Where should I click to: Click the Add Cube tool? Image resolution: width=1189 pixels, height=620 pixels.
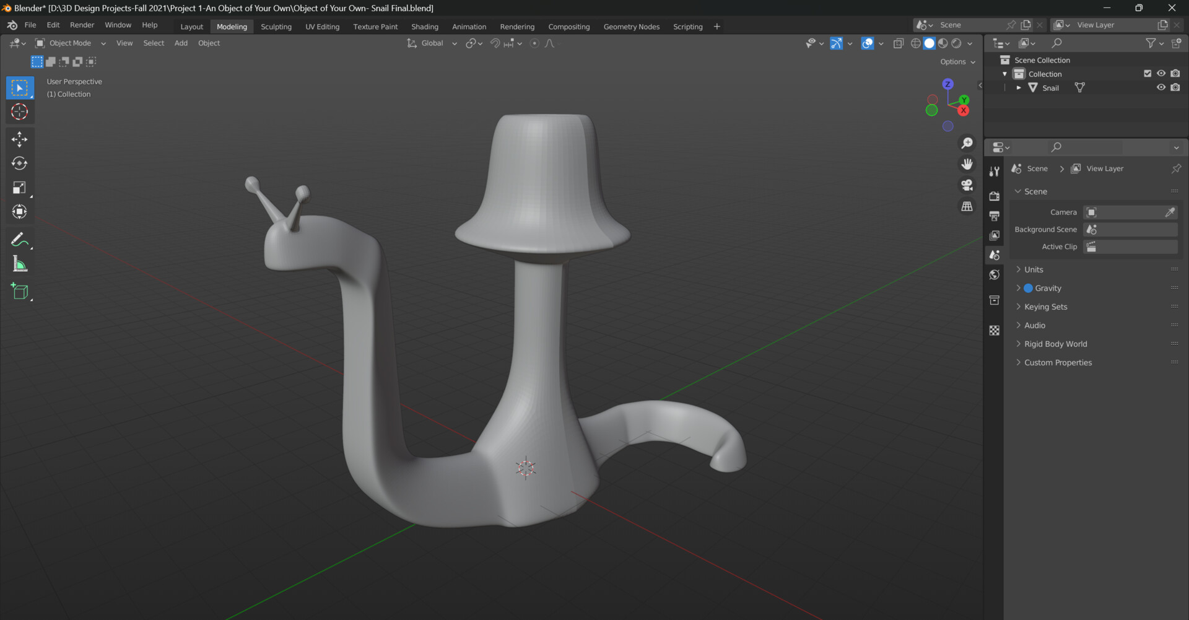pos(19,292)
